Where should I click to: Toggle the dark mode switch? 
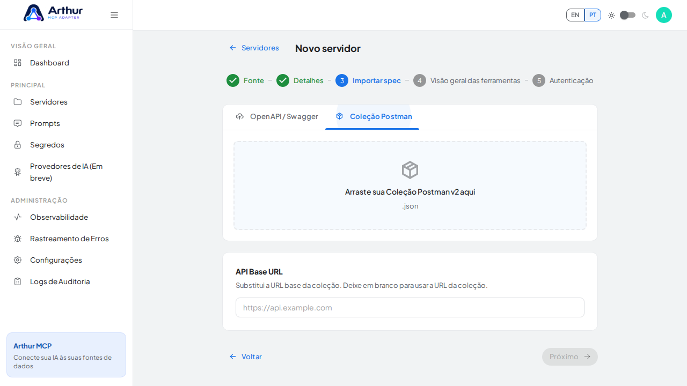tap(628, 15)
